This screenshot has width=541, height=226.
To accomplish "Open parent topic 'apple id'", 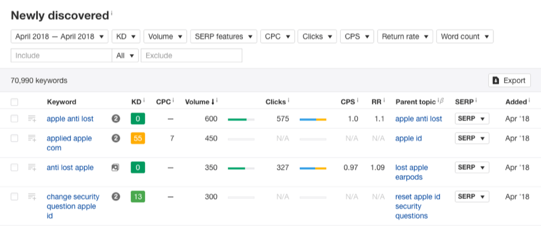I will (409, 138).
